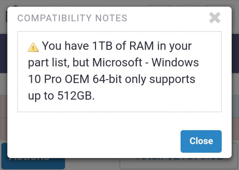The width and height of the screenshot is (239, 170).
Task: Click the yellow warning triangle icon
Action: pos(33,47)
